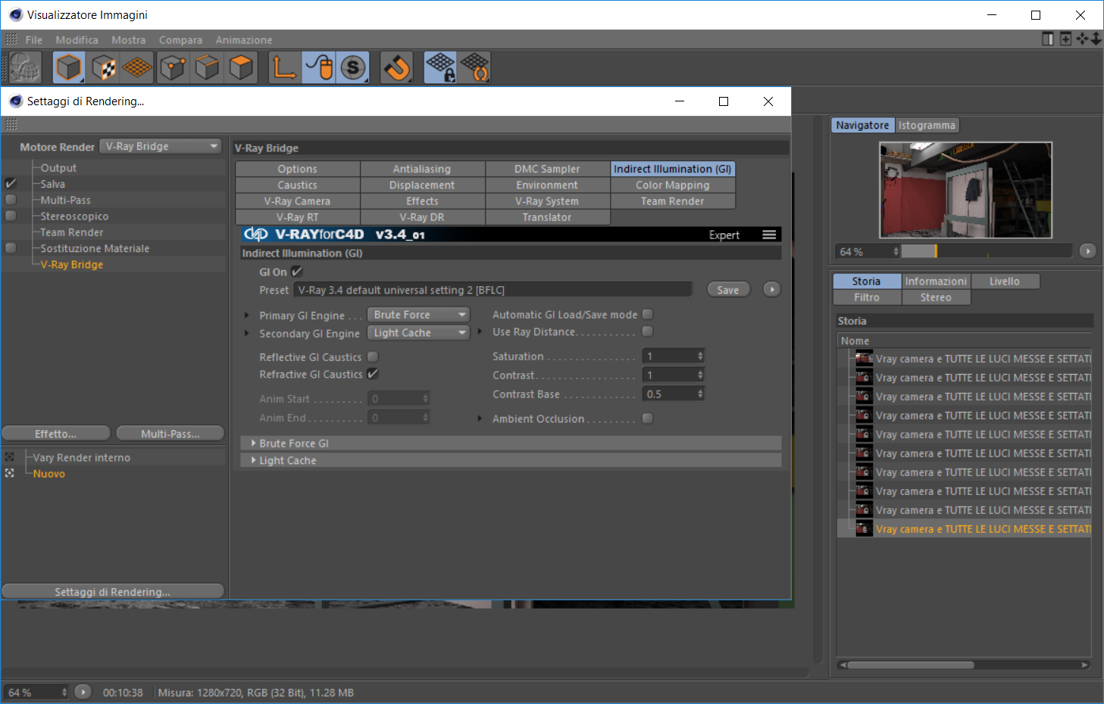The width and height of the screenshot is (1104, 704).
Task: Open the File menu
Action: [x=34, y=39]
